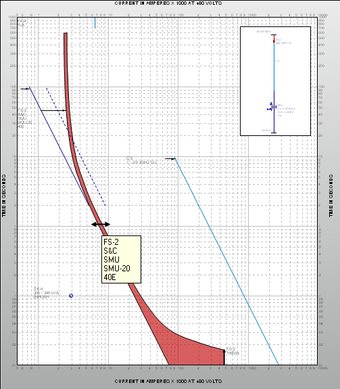Select the light blue C-5 cable damage line
Screen dimensions: 340x389
tap(226, 262)
